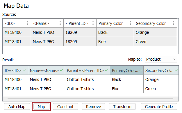Select result cell Mens T PBG
This screenshot has height=113, width=182.
click(x=47, y=89)
